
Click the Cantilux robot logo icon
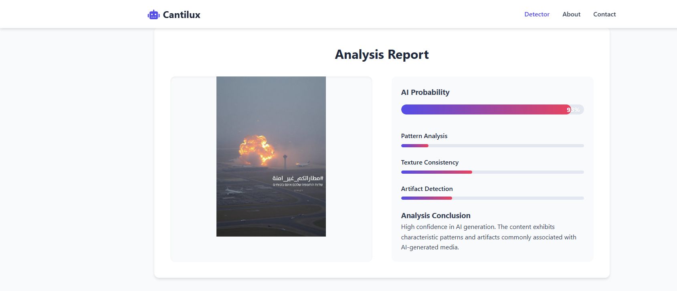click(x=154, y=15)
